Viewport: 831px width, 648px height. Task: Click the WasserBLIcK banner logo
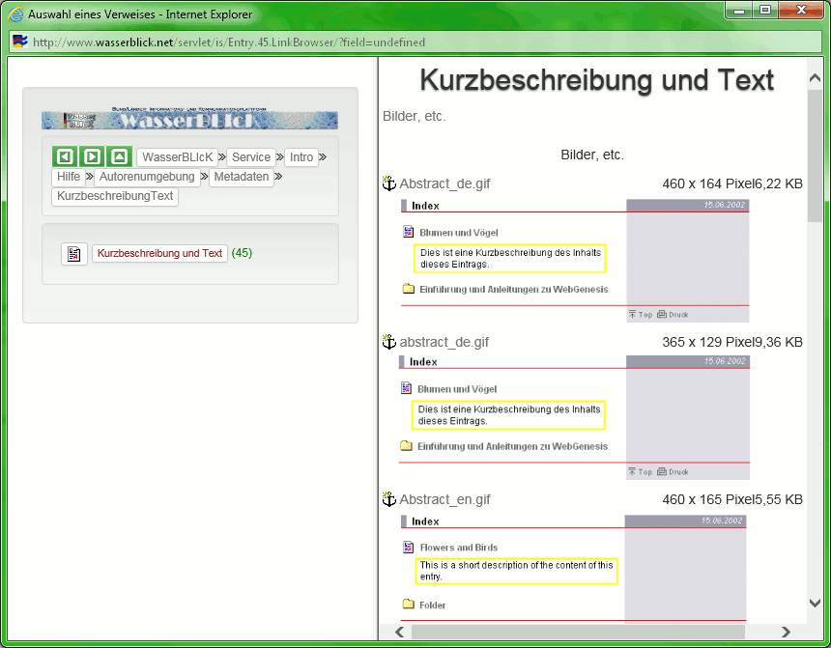point(189,121)
